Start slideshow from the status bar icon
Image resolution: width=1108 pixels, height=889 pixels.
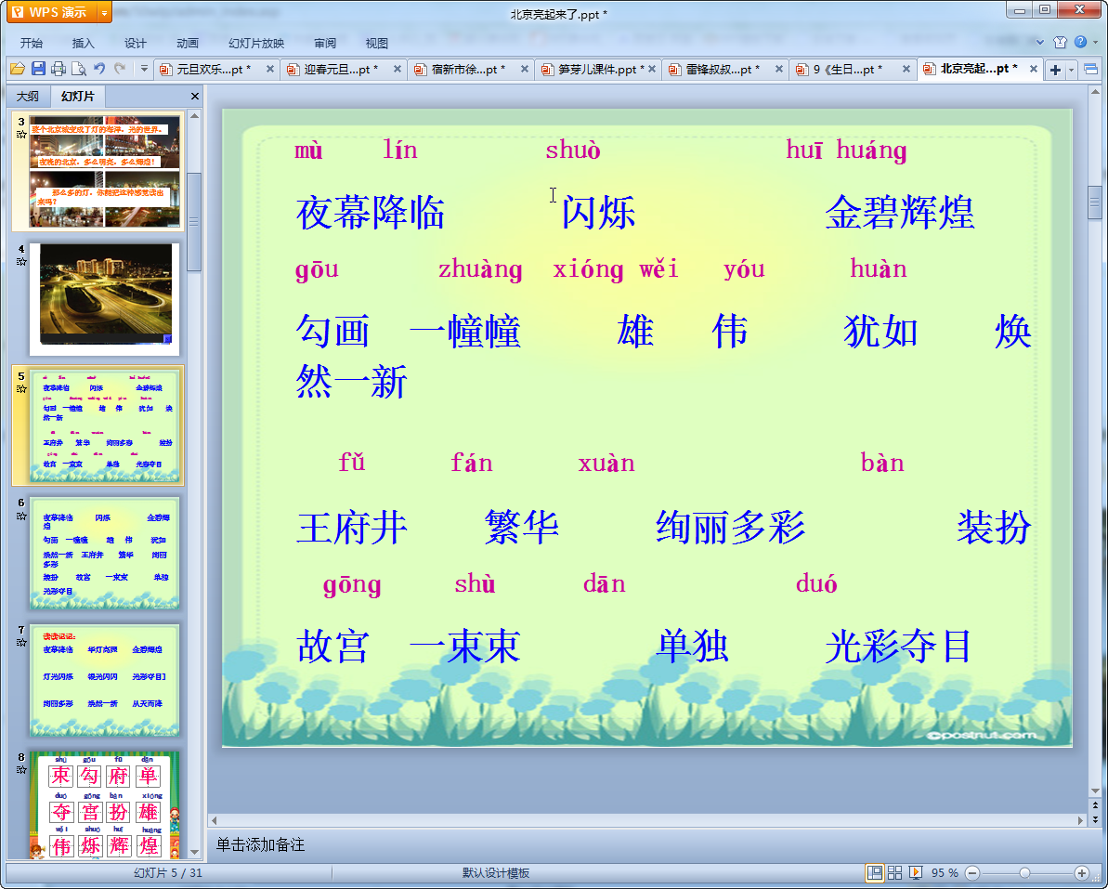click(915, 873)
